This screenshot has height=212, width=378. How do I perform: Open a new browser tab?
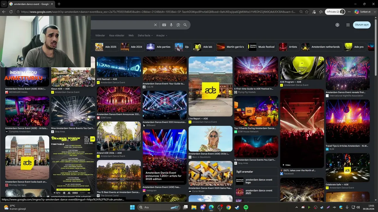click(59, 4)
